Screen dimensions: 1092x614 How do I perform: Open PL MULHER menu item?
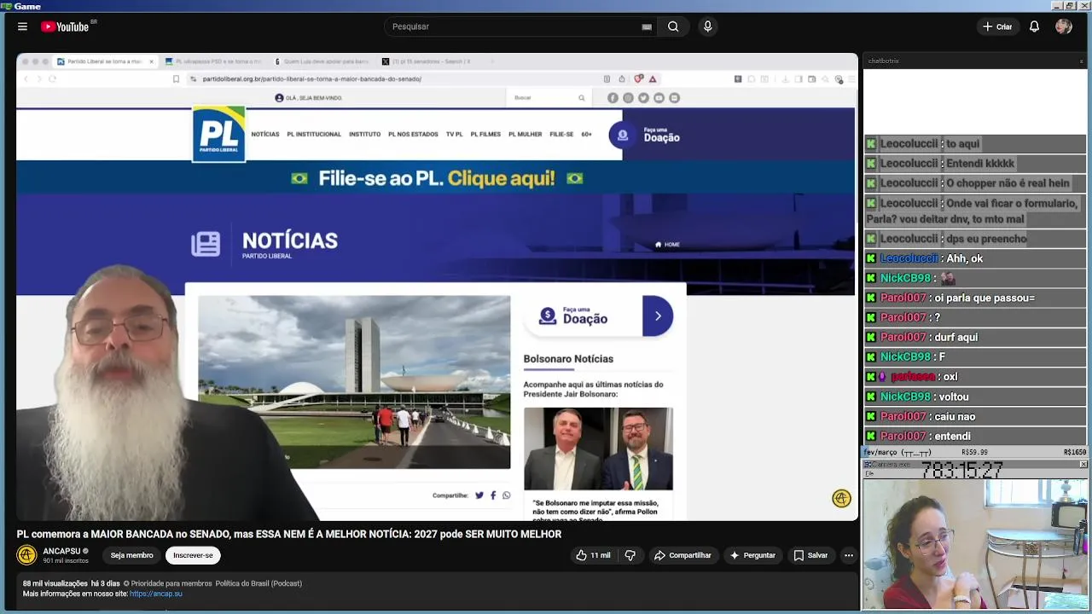(525, 134)
